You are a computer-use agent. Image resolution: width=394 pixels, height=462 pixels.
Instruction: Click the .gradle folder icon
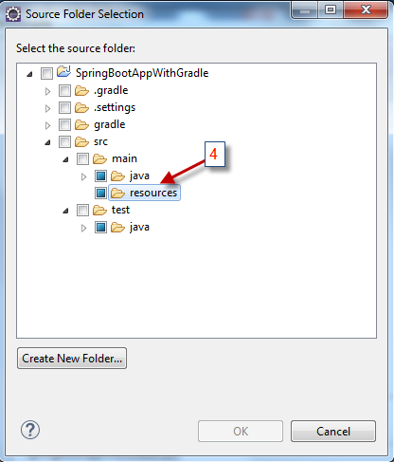[x=81, y=91]
